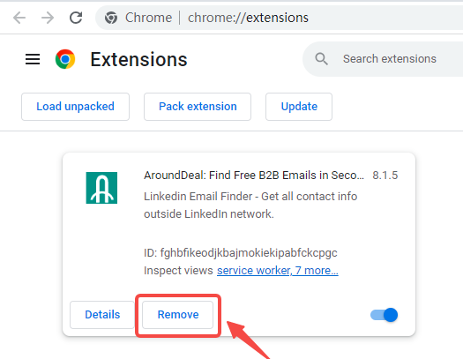Click the browser forward arrow
The height and width of the screenshot is (359, 463).
(x=48, y=18)
